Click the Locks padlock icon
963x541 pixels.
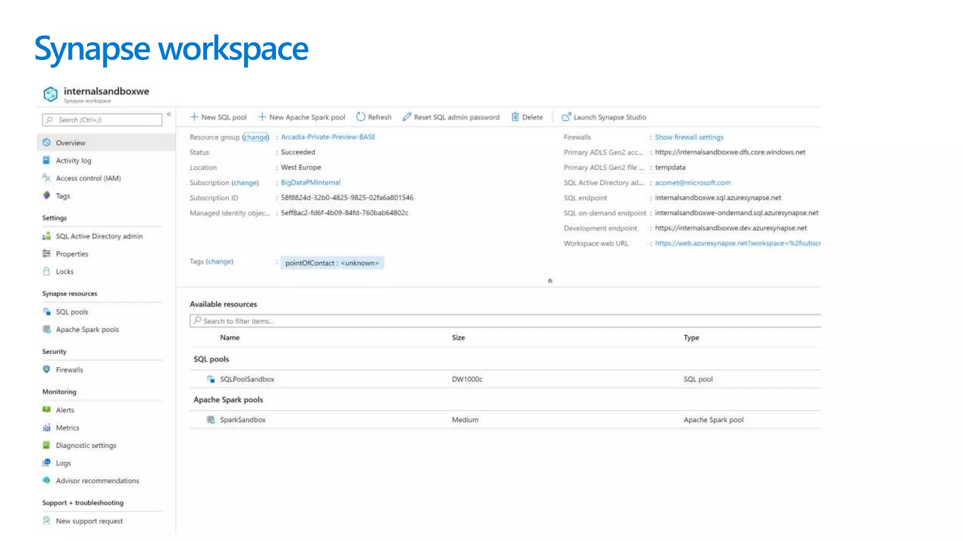(x=47, y=271)
